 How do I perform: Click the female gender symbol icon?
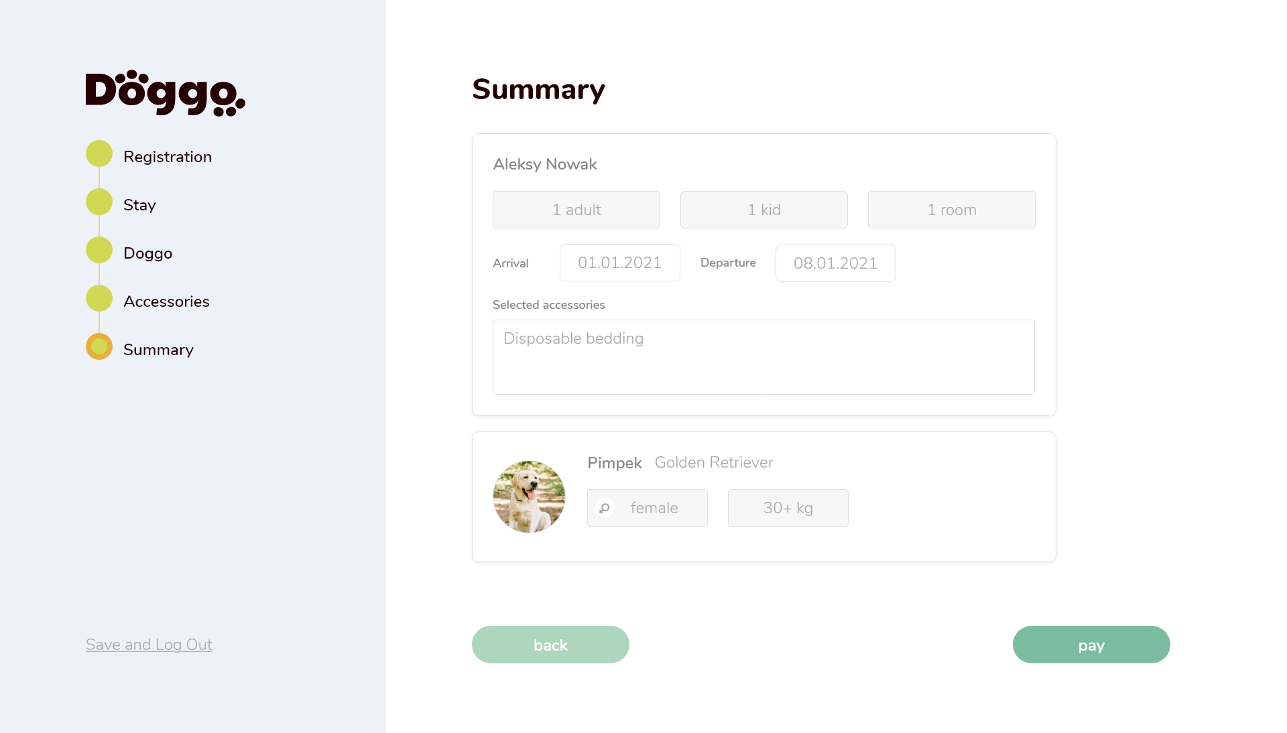[x=605, y=508]
